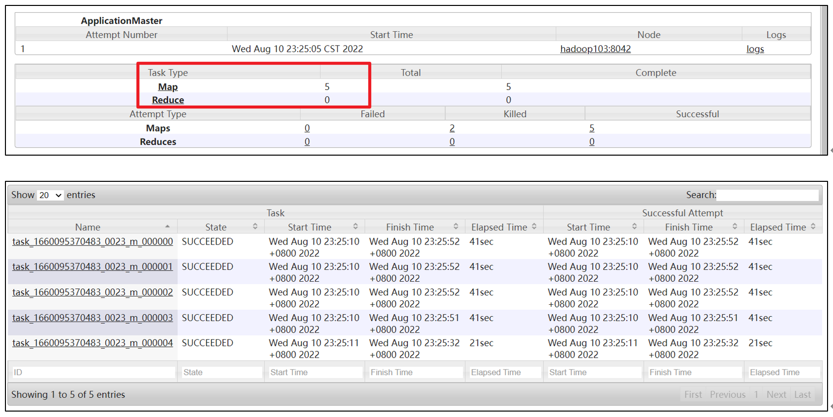Click the Search input field
The height and width of the screenshot is (417, 833).
767,195
